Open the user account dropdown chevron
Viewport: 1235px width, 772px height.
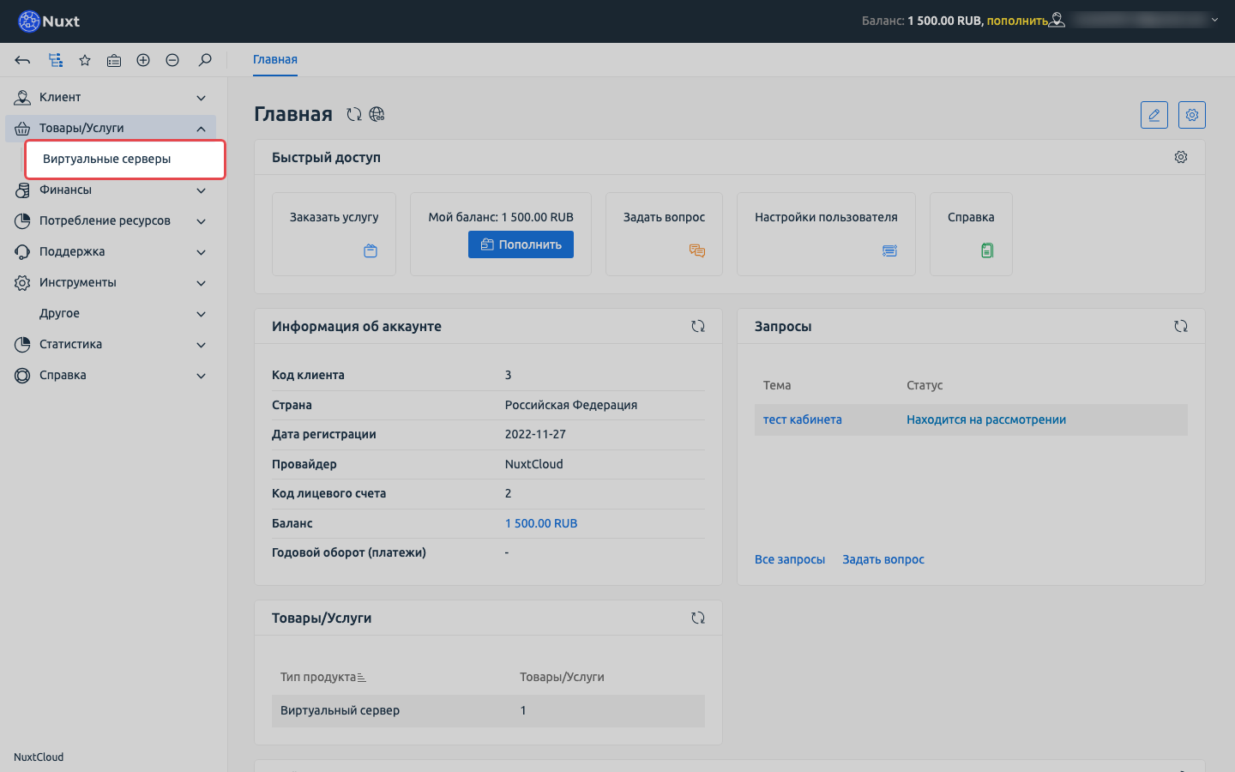[1214, 20]
